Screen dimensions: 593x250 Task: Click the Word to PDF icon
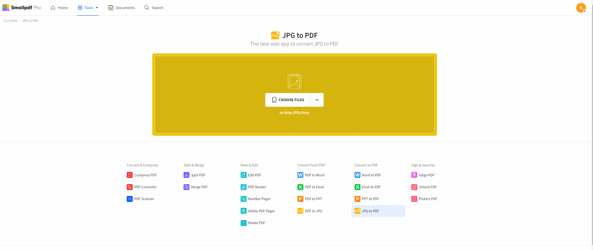pyautogui.click(x=357, y=175)
